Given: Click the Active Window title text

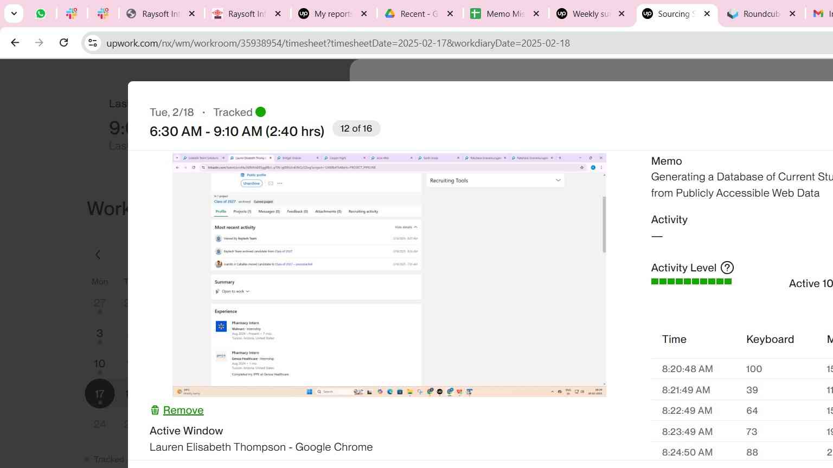Looking at the screenshot, I should coord(261,447).
